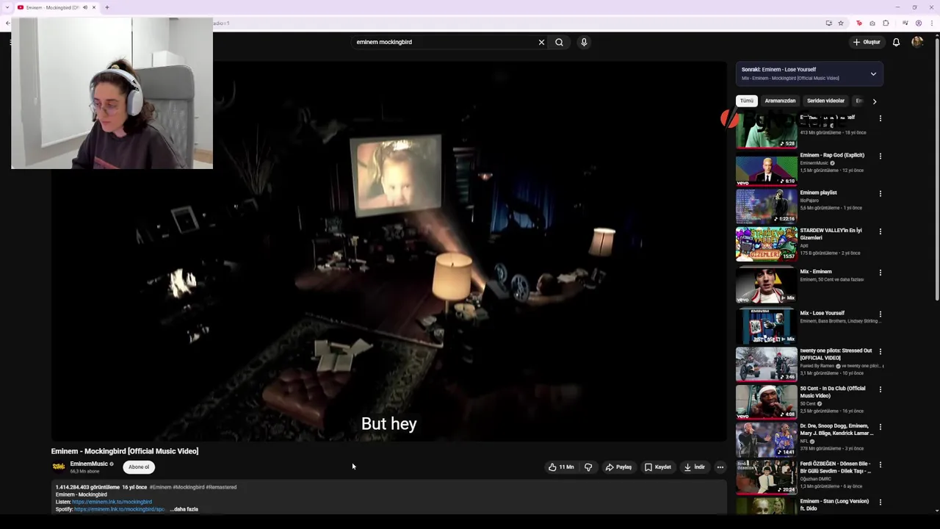The width and height of the screenshot is (940, 529).
Task: Click the video player to pause
Action: pyautogui.click(x=389, y=251)
